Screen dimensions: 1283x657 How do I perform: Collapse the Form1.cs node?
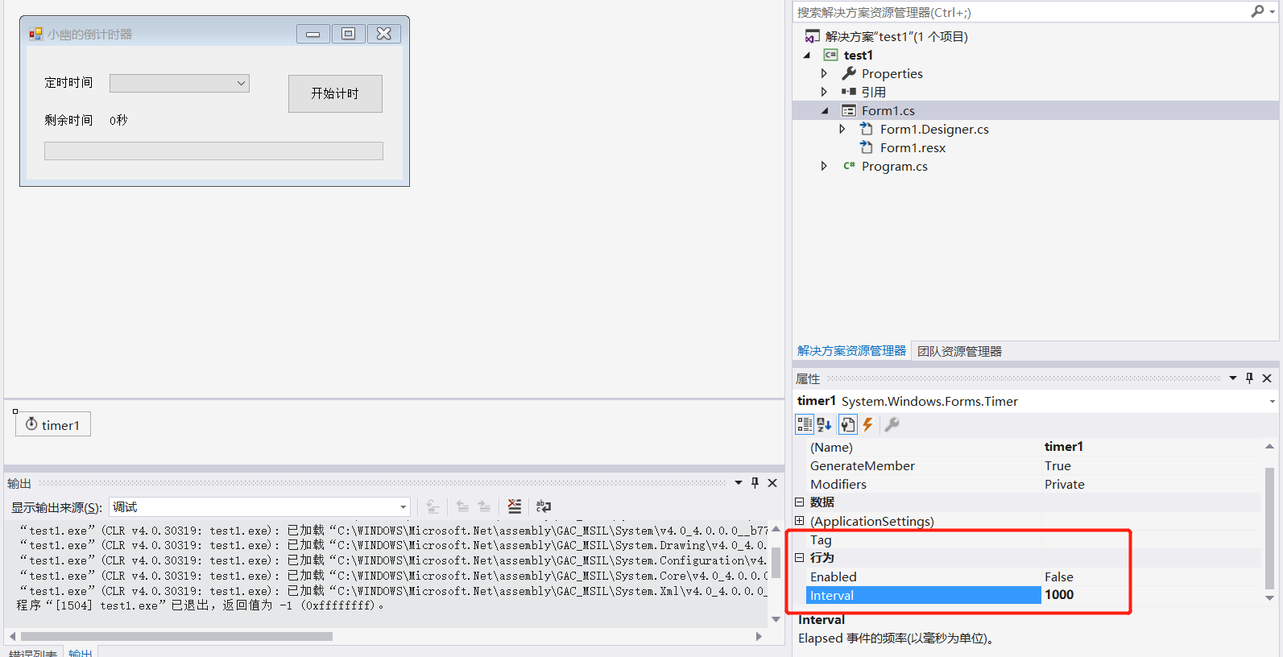point(825,111)
